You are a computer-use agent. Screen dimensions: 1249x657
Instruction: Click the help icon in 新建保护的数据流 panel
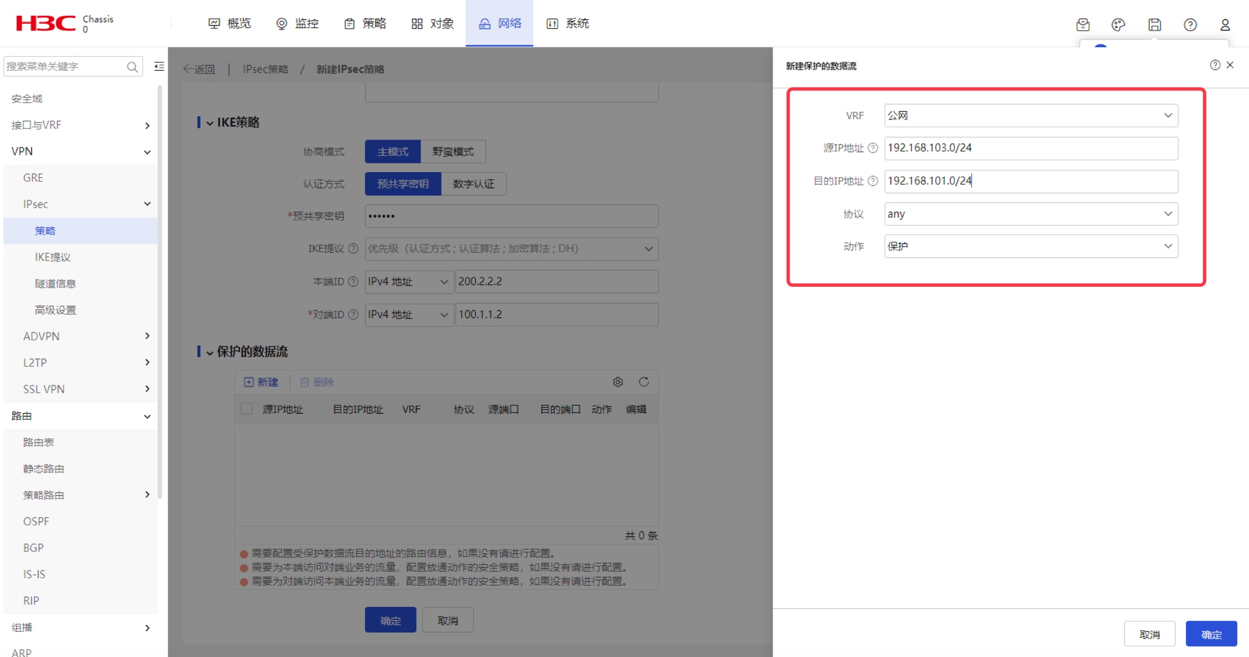point(1215,65)
